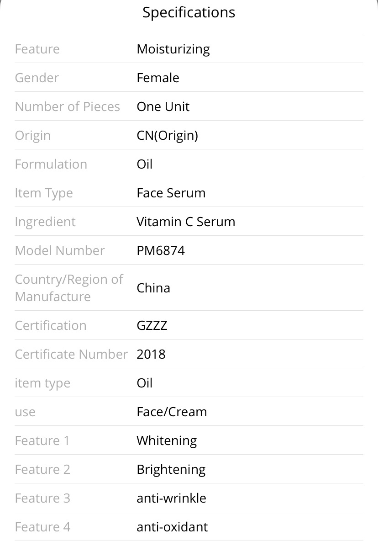Viewport: 378px width, 541px height.
Task: Click the Model Number label
Action: 60,250
